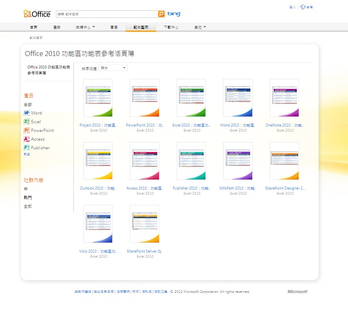The width and height of the screenshot is (348, 309).
Task: Open the Excel 2010 template thumbnail
Action: pyautogui.click(x=191, y=98)
